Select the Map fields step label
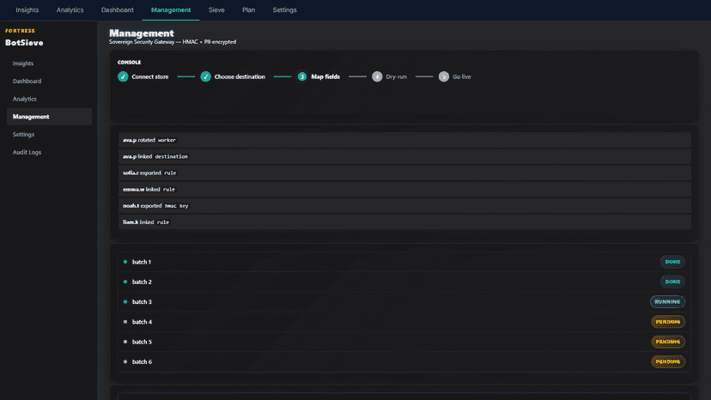The image size is (711, 400). pos(325,76)
